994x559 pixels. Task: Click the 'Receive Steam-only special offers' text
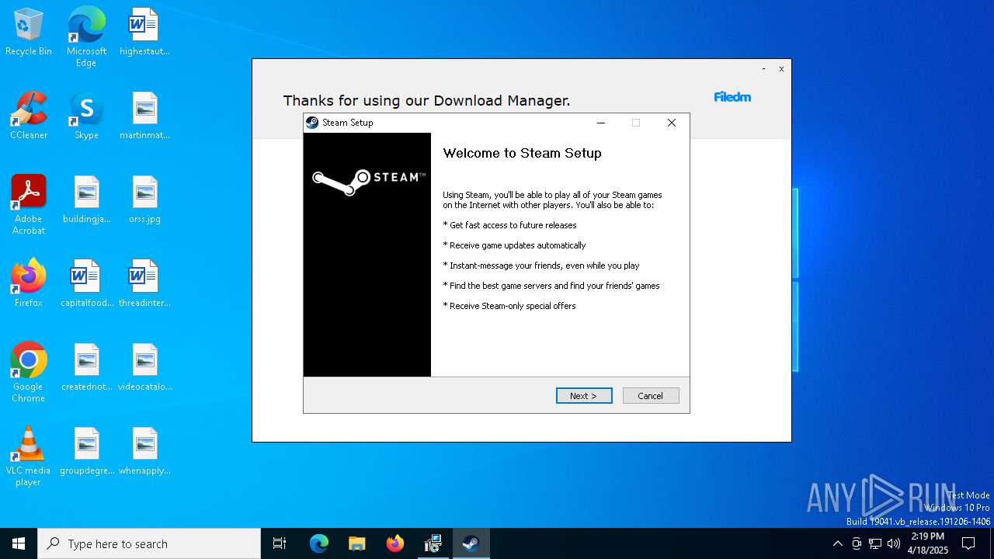click(509, 306)
